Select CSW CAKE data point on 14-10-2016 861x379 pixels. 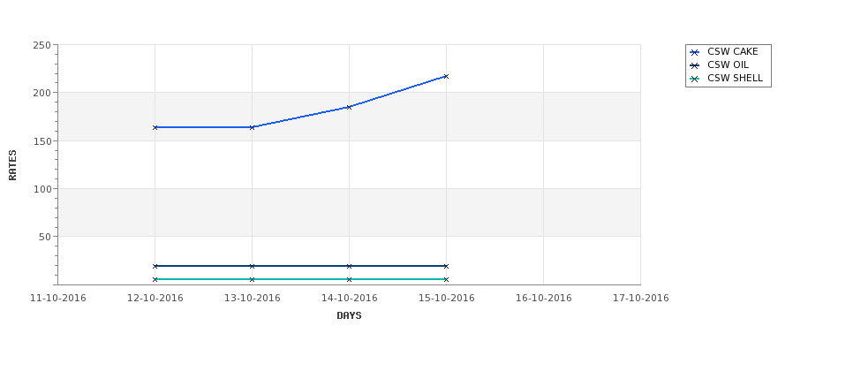[x=349, y=107]
